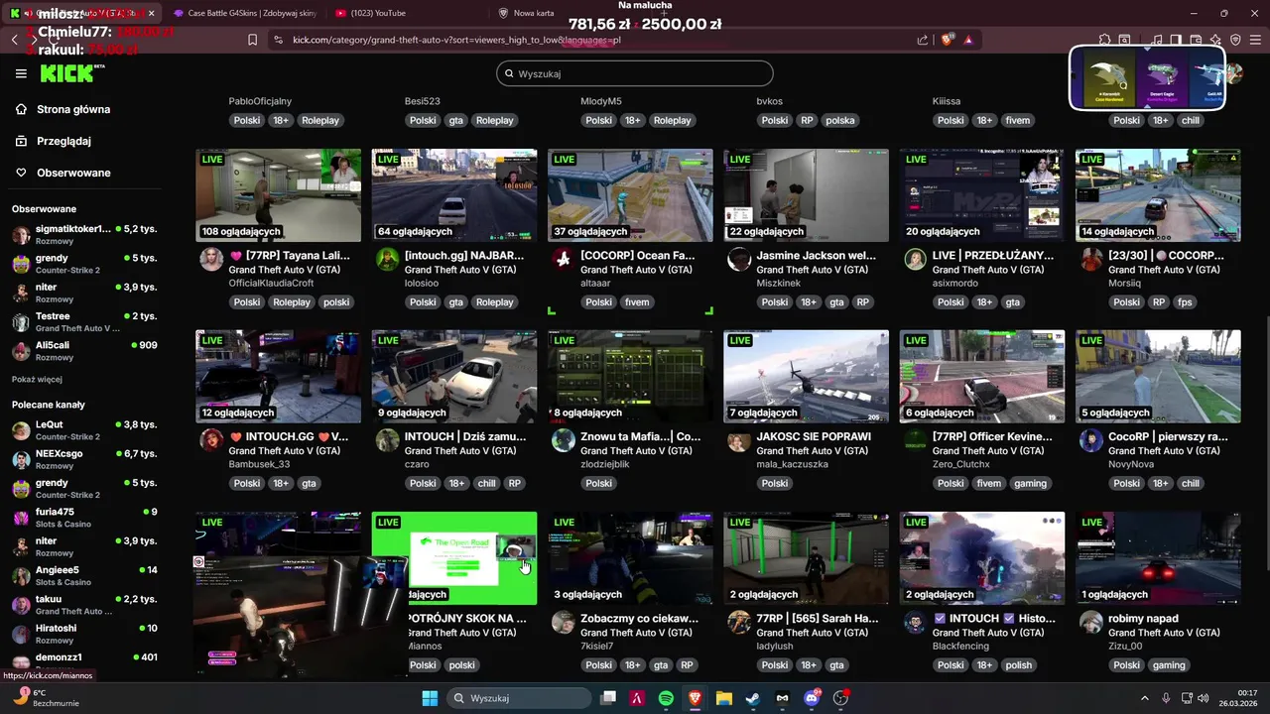Screen dimensions: 1270x714
Task: Click the Brave Rewards triangle icon
Action: pos(968,40)
